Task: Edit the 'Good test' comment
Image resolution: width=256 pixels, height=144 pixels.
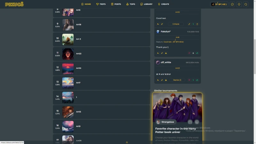Action: click(x=189, y=24)
